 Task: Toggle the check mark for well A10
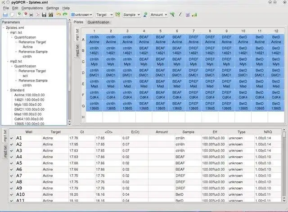(x=12, y=195)
